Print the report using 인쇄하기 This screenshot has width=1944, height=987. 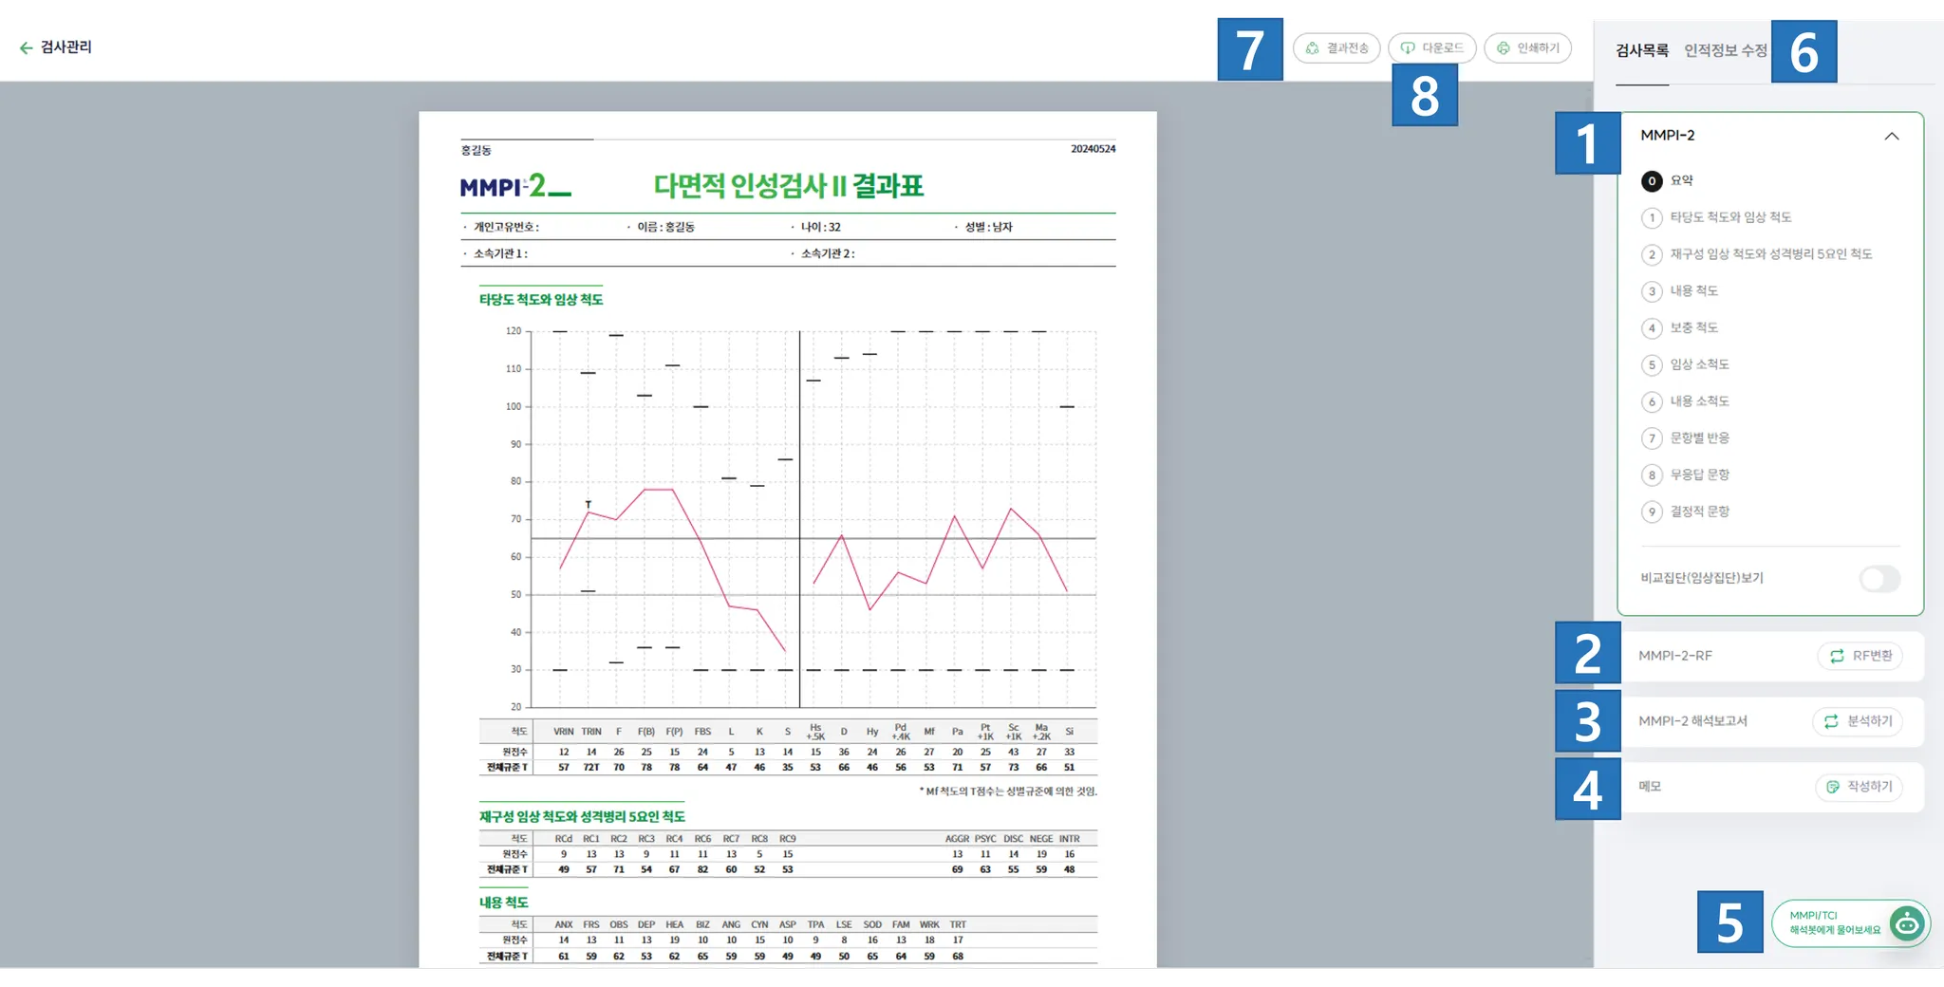click(1527, 48)
